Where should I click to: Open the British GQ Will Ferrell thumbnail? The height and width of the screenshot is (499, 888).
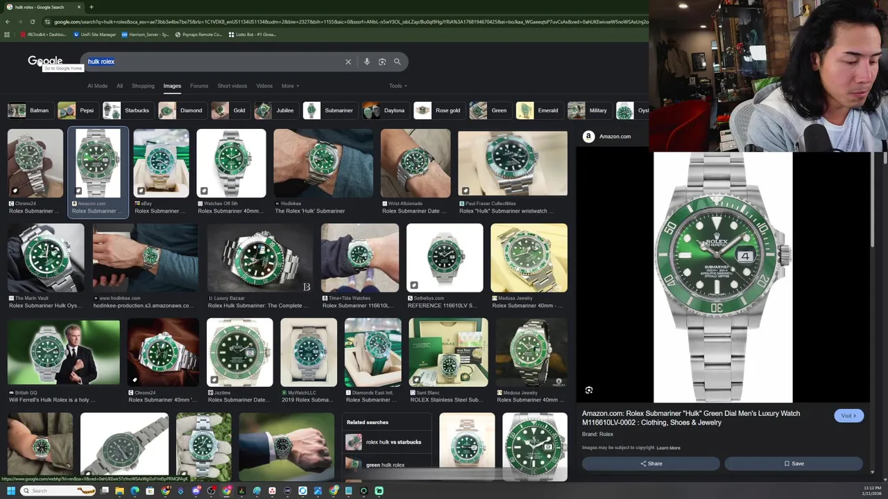64,352
